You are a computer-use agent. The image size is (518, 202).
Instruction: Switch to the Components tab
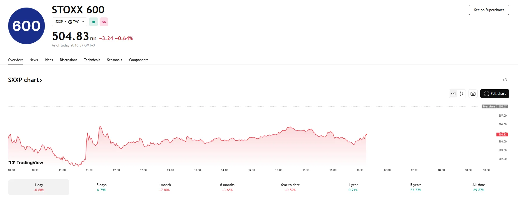[139, 60]
